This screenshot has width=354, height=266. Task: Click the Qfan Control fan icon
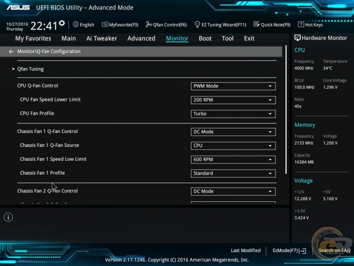tap(149, 24)
